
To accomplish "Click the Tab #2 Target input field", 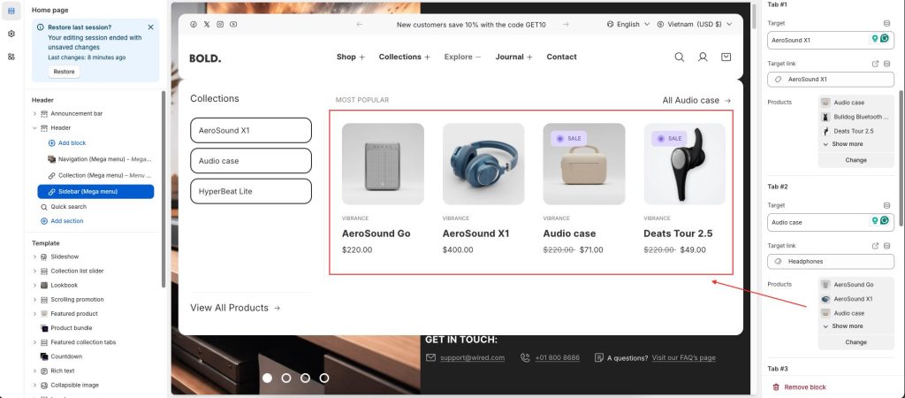I will coord(818,222).
